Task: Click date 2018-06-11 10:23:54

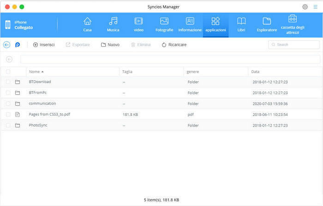Action: pos(270,115)
